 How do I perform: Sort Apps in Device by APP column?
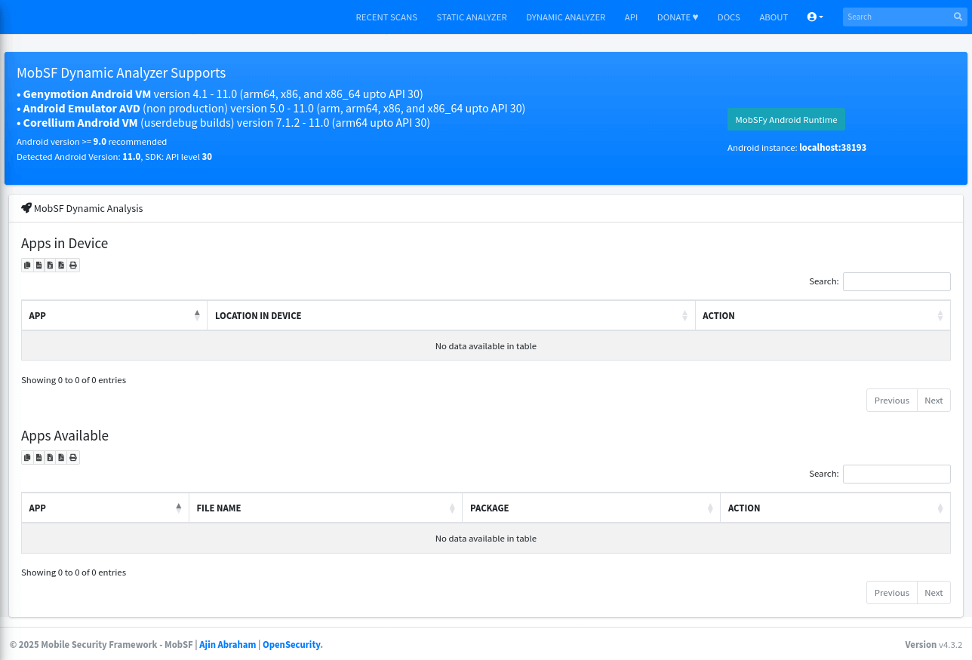(x=114, y=315)
